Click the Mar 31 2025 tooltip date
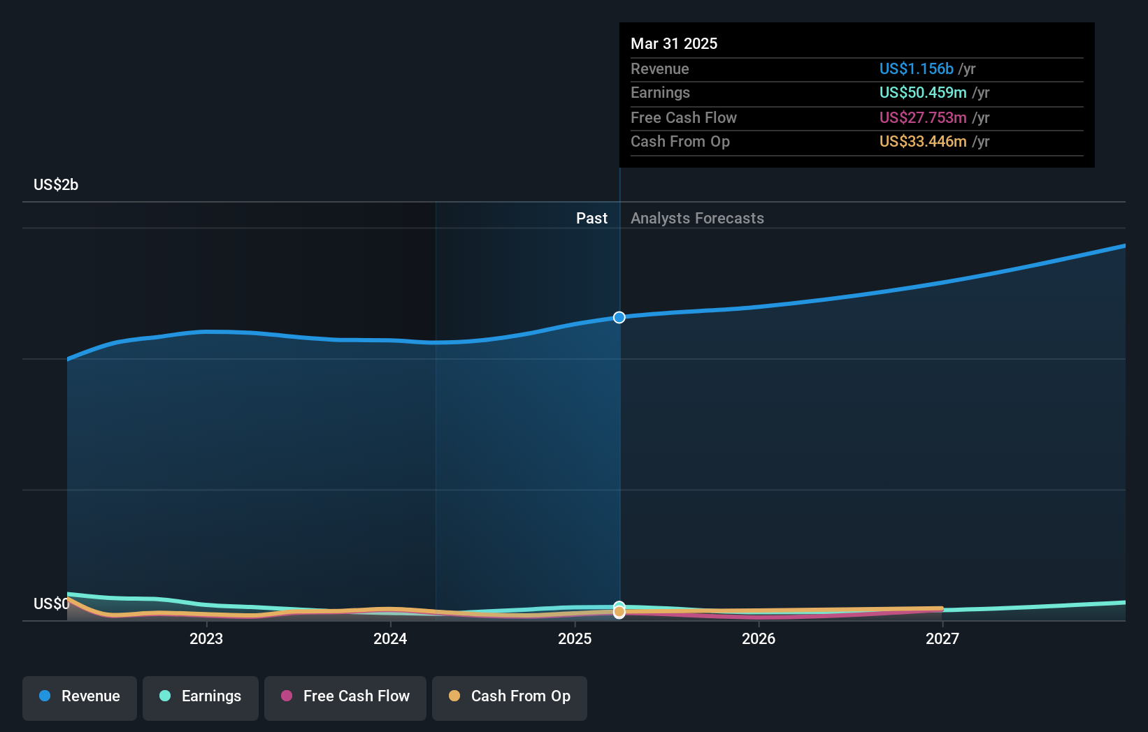Screen dimensions: 1148x732 pyautogui.click(x=674, y=43)
